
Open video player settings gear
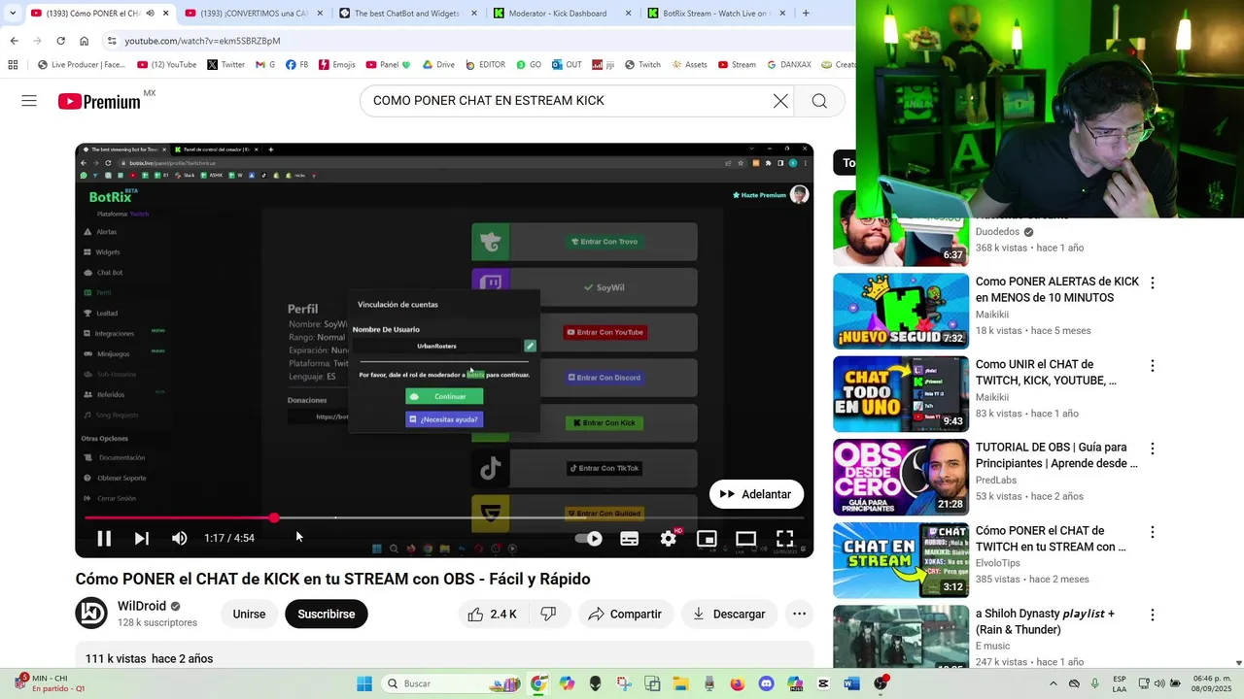pyautogui.click(x=669, y=538)
